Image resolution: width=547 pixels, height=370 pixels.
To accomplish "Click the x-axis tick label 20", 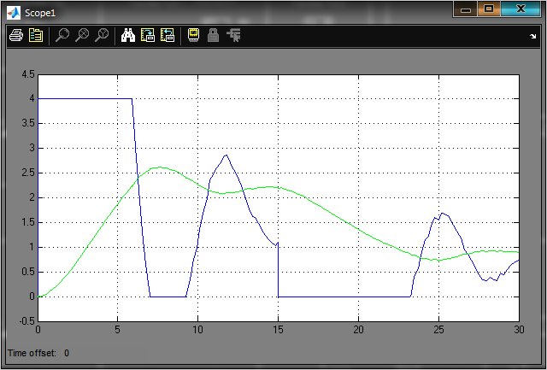I will point(359,330).
